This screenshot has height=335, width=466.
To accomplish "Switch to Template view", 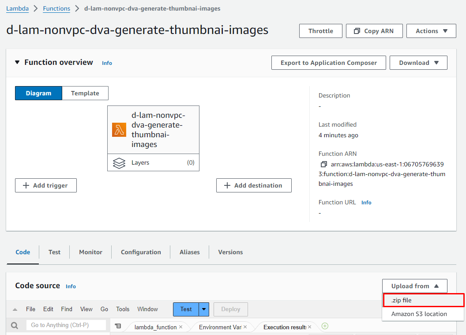I will click(85, 93).
